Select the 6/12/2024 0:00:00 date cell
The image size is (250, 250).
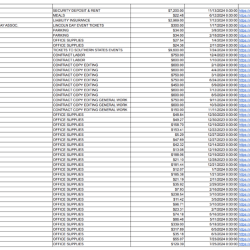pyautogui.click(x=211, y=15)
